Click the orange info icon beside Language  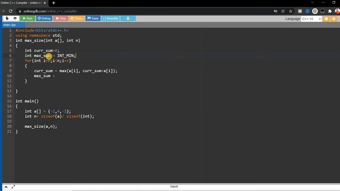point(326,19)
